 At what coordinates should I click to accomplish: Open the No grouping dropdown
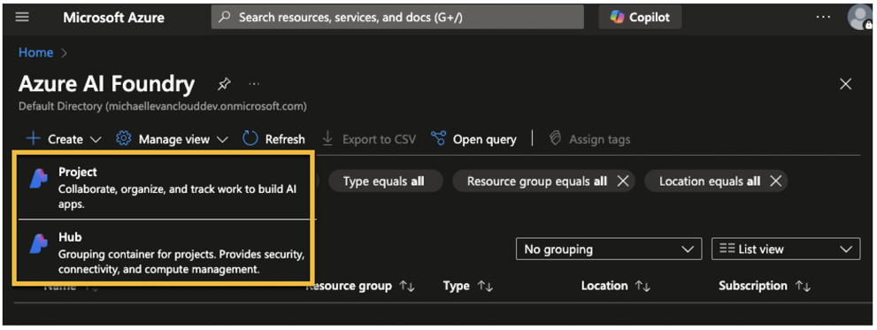point(609,249)
